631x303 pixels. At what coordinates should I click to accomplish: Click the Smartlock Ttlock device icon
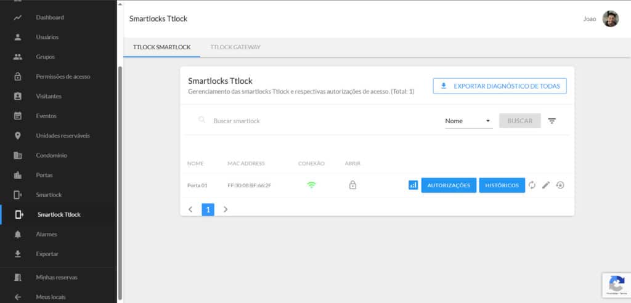tap(19, 214)
